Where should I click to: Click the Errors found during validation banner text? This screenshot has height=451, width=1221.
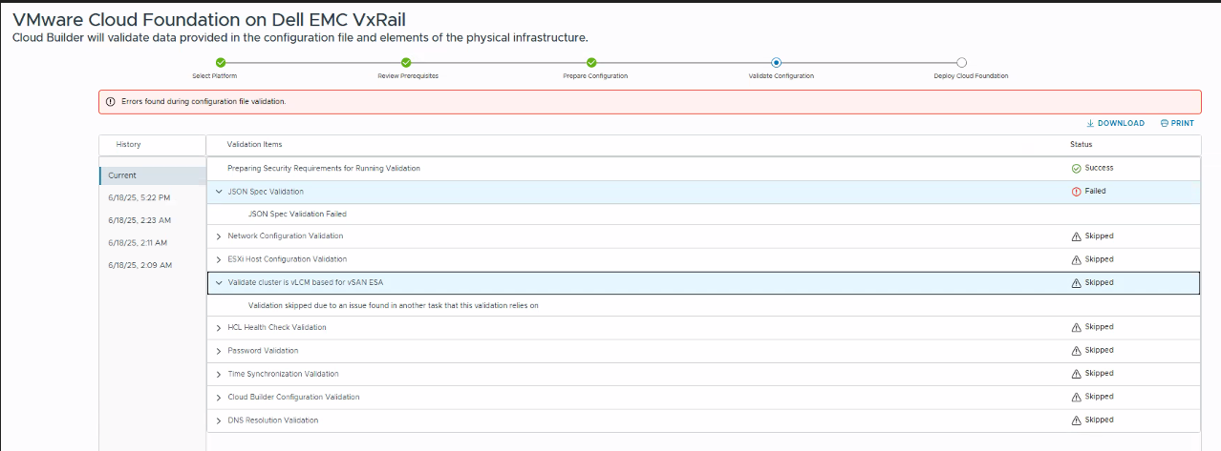pos(203,101)
